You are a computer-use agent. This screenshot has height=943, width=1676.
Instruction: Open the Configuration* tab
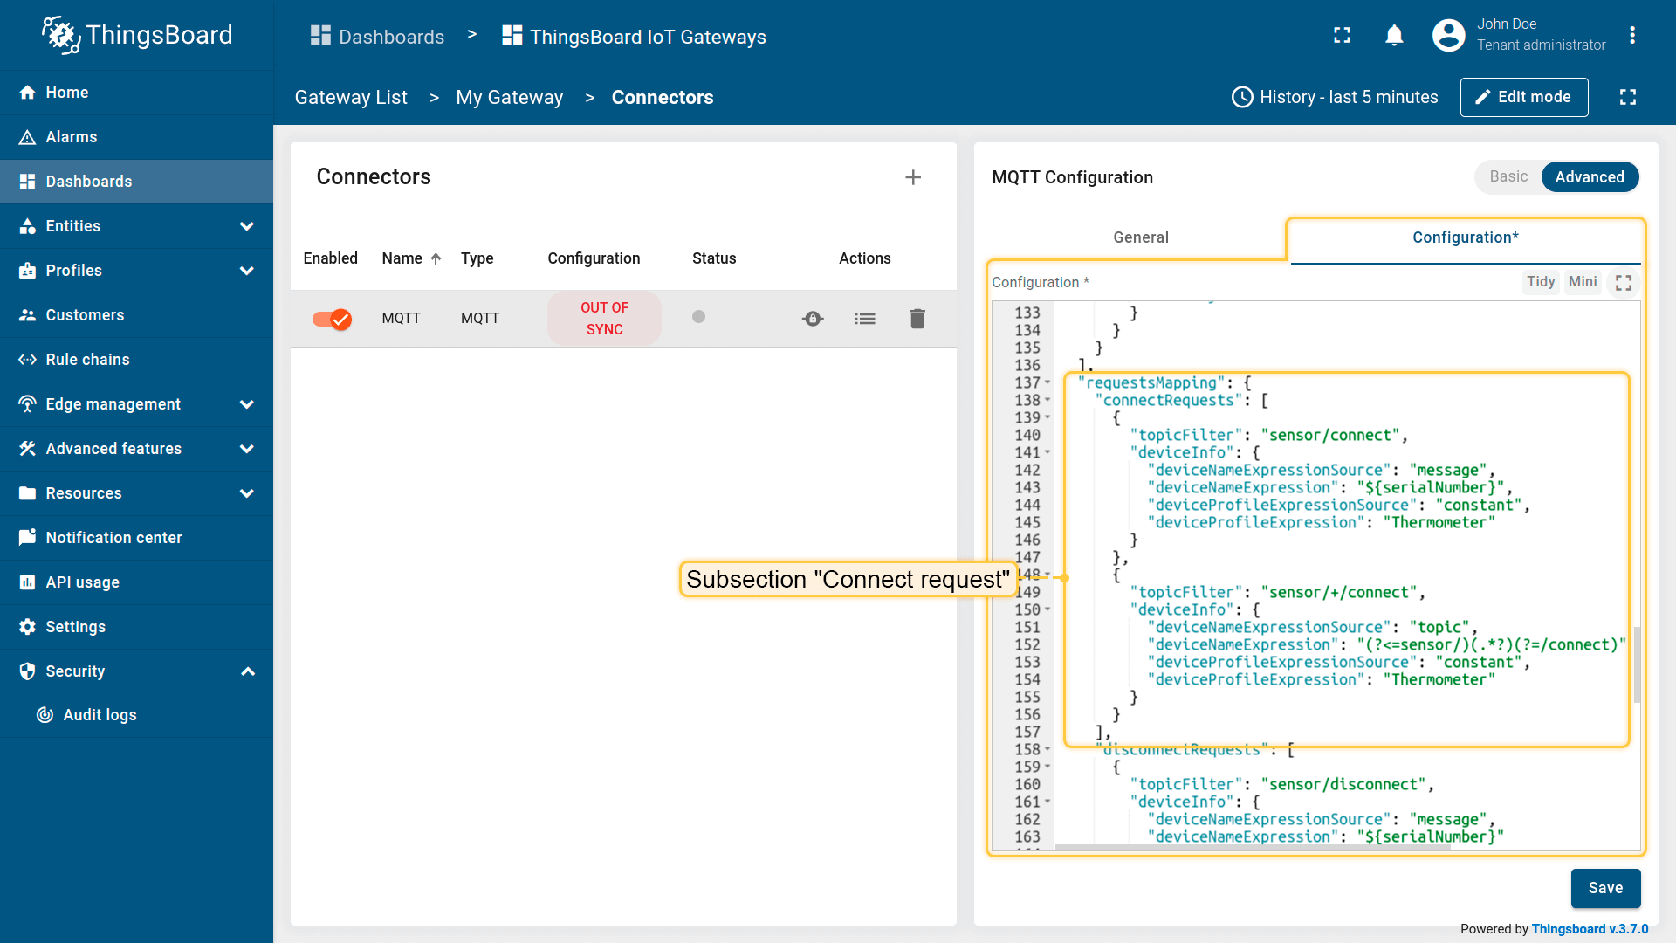tap(1466, 237)
